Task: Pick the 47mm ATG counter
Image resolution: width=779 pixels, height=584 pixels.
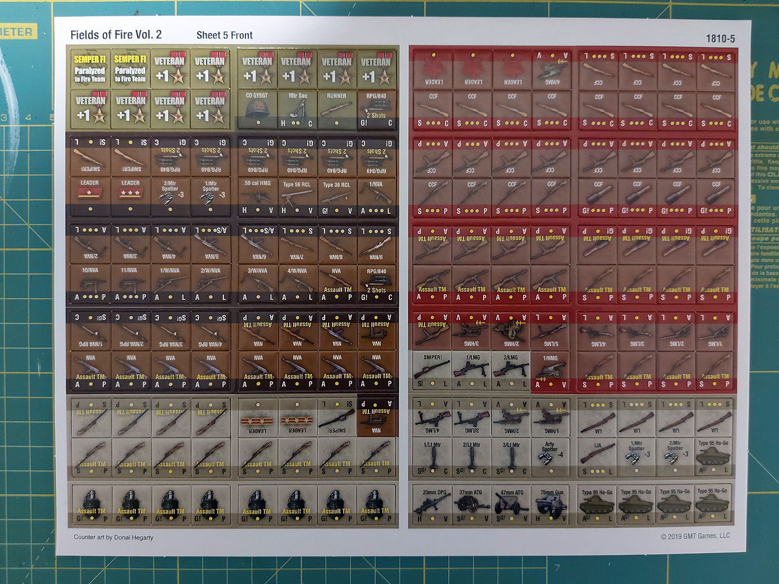Action: click(x=511, y=505)
